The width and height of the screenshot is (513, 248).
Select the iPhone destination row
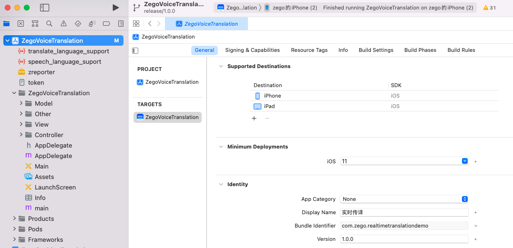tap(374, 96)
